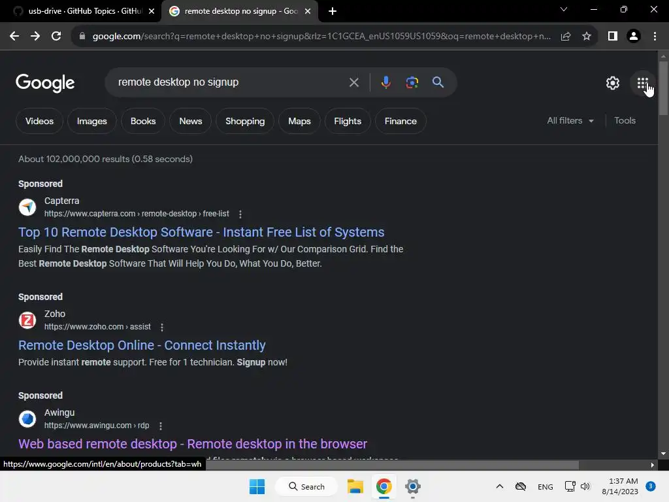
Task: Open Web based remote desktop link
Action: pos(193,444)
